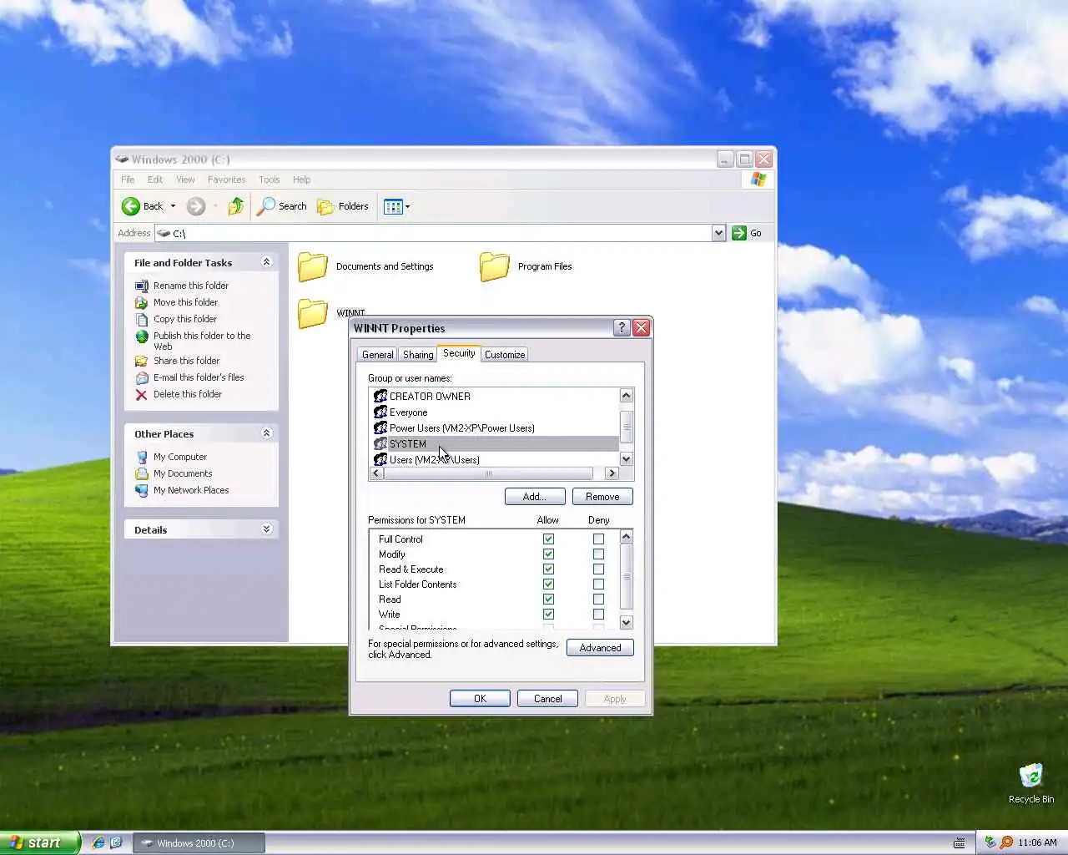
Task: Open the Views icon in toolbar
Action: (x=392, y=206)
